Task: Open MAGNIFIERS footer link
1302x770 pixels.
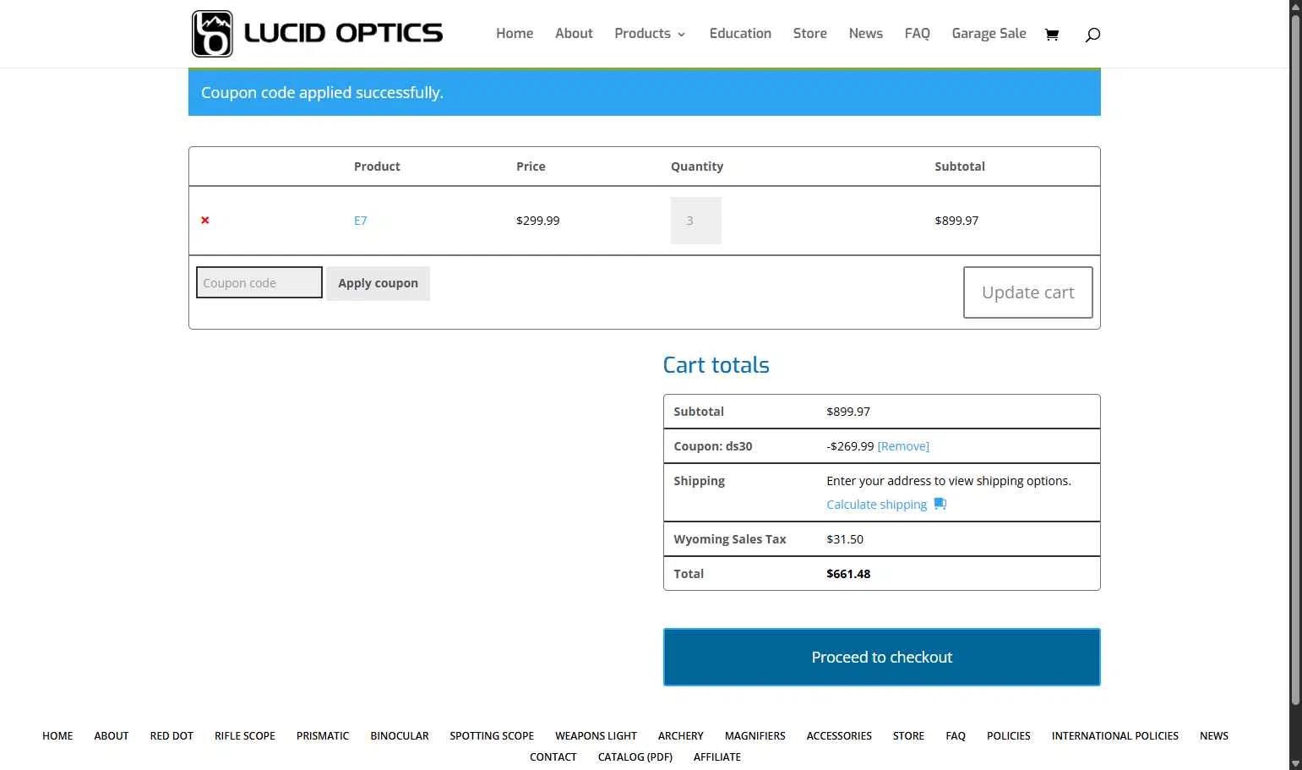Action: tap(755, 736)
